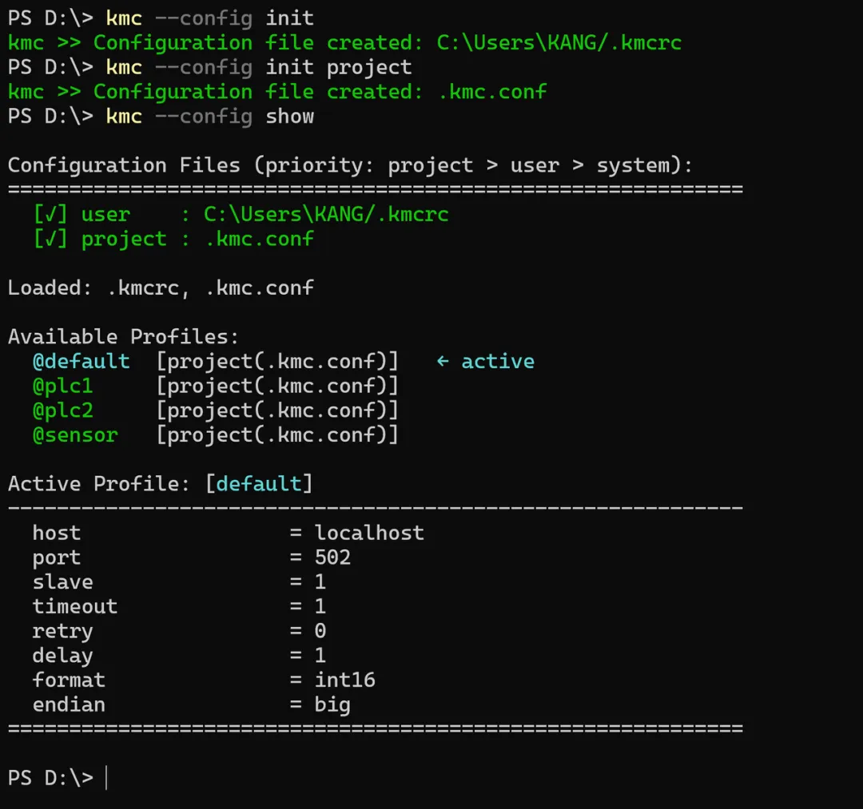Click the 'Configuration Files' priority heading
This screenshot has height=809, width=863.
[350, 165]
